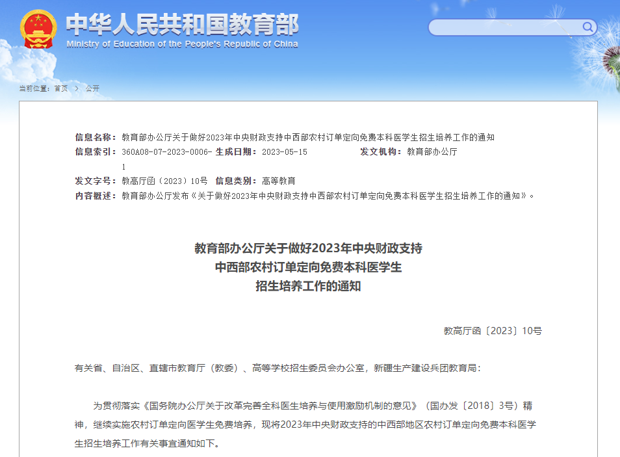This screenshot has width=620, height=457.
Task: Click the 信息类别 value 高等教育
Action: click(x=279, y=181)
